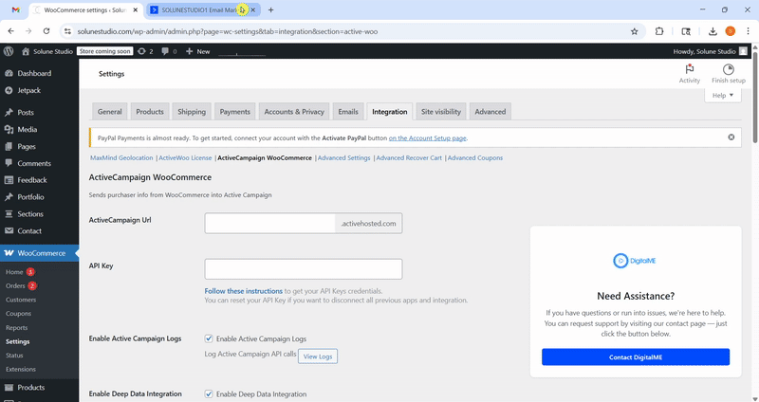The image size is (759, 402).
Task: Click the browser address bar URL
Action: tap(228, 31)
